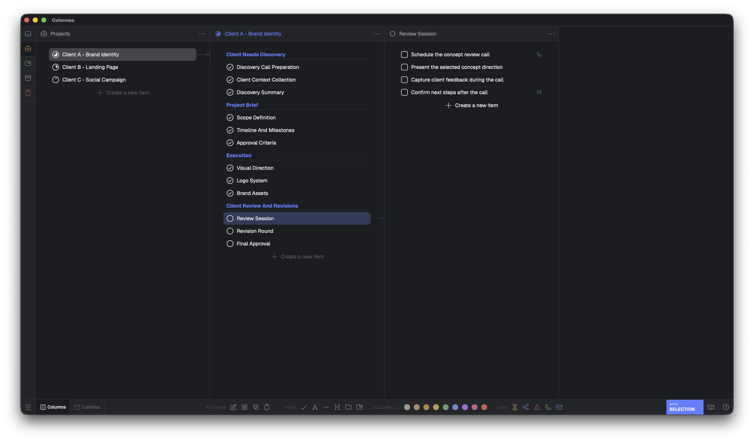Click the mail tag on Confirm next steps

[x=539, y=92]
